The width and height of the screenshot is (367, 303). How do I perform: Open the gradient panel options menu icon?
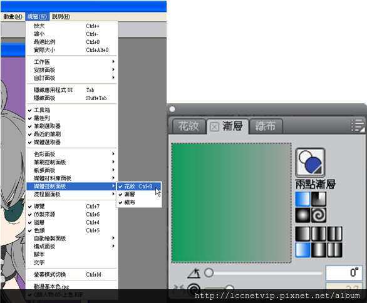click(x=358, y=126)
